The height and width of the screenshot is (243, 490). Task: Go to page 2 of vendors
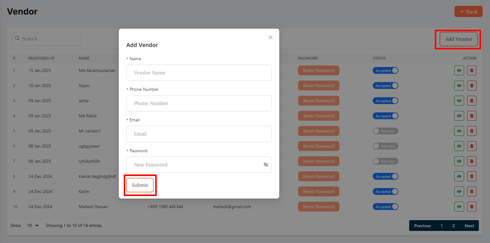[453, 226]
